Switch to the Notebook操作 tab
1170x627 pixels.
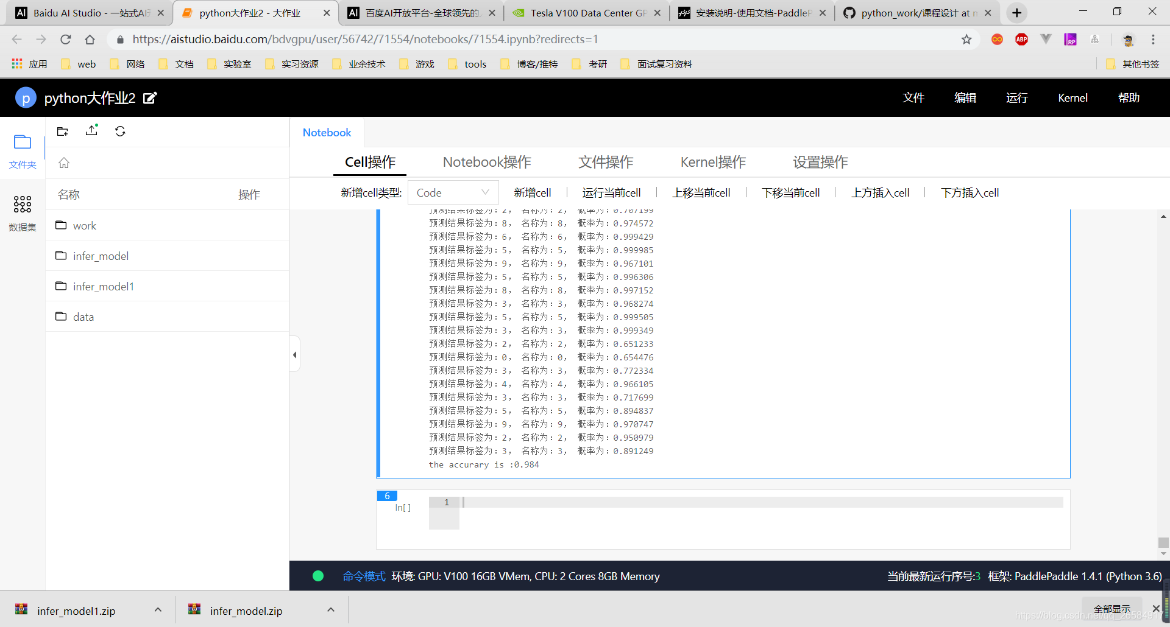click(487, 162)
